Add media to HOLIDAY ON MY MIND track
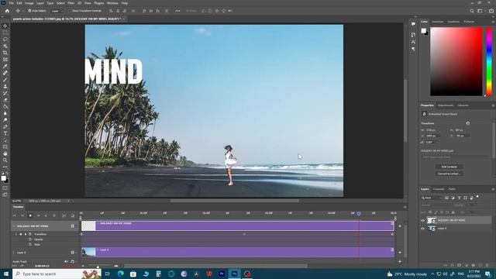The height and width of the screenshot is (279, 496). tap(400, 226)
